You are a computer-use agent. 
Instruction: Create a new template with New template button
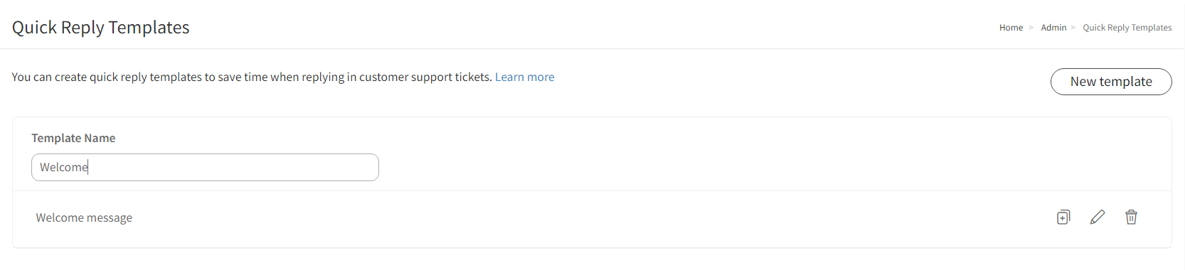coord(1111,82)
